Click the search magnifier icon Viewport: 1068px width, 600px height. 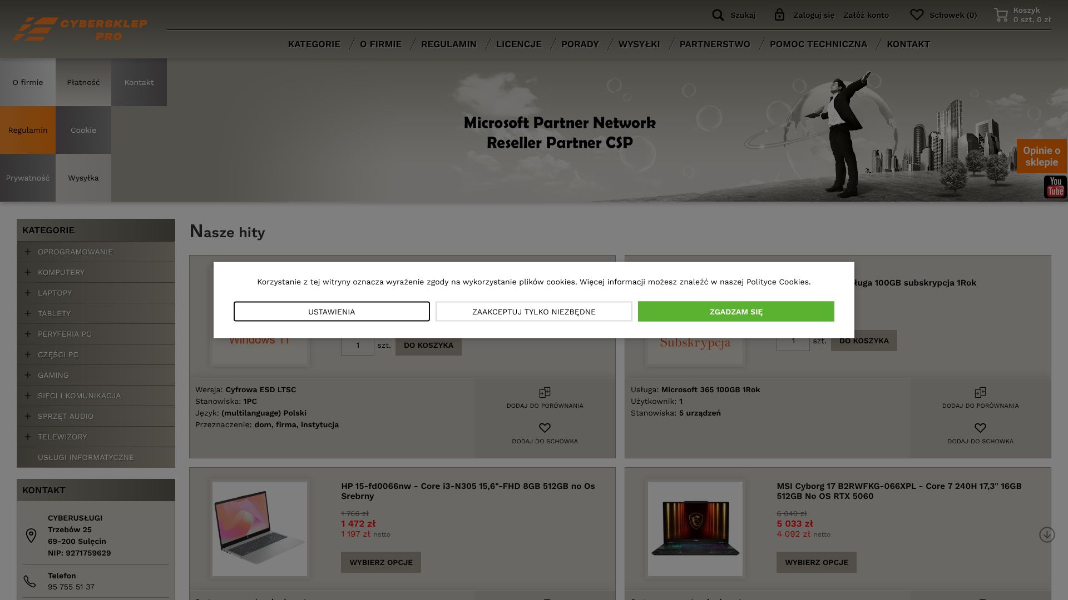point(718,15)
